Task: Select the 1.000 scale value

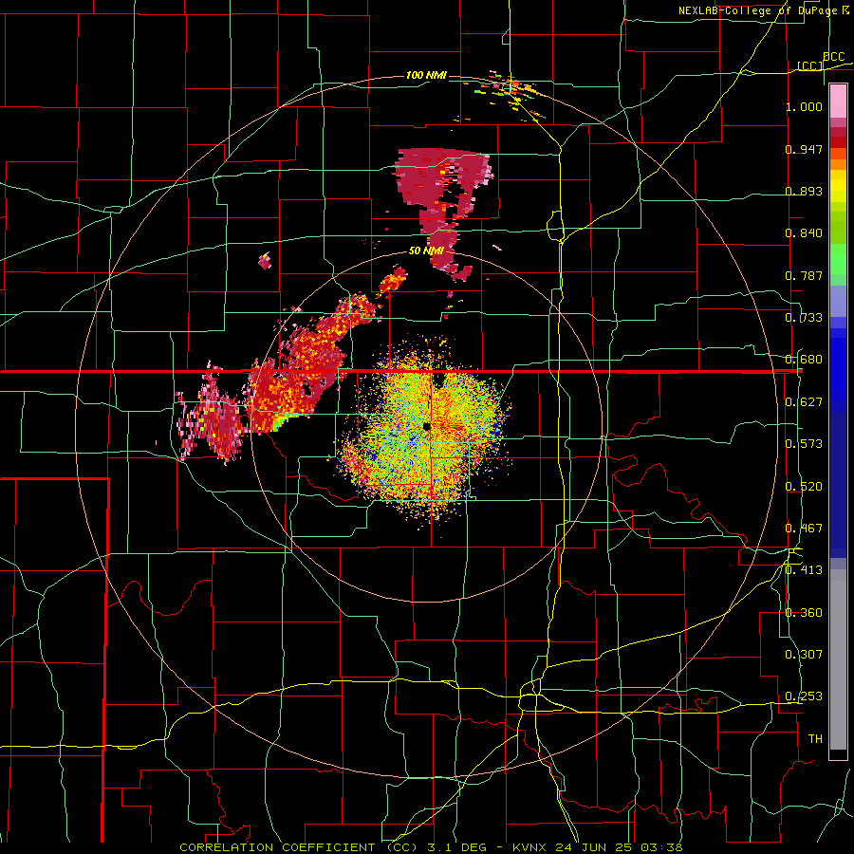Action: [x=804, y=106]
